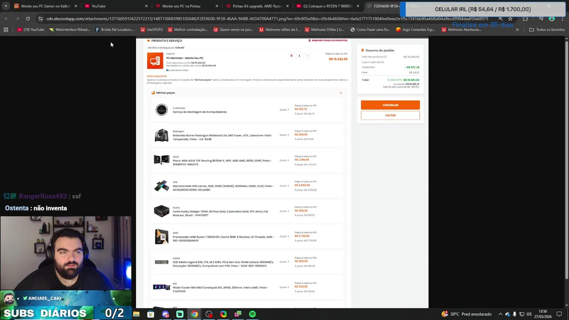
Task: Click the Voltar button
Action: pyautogui.click(x=390, y=115)
